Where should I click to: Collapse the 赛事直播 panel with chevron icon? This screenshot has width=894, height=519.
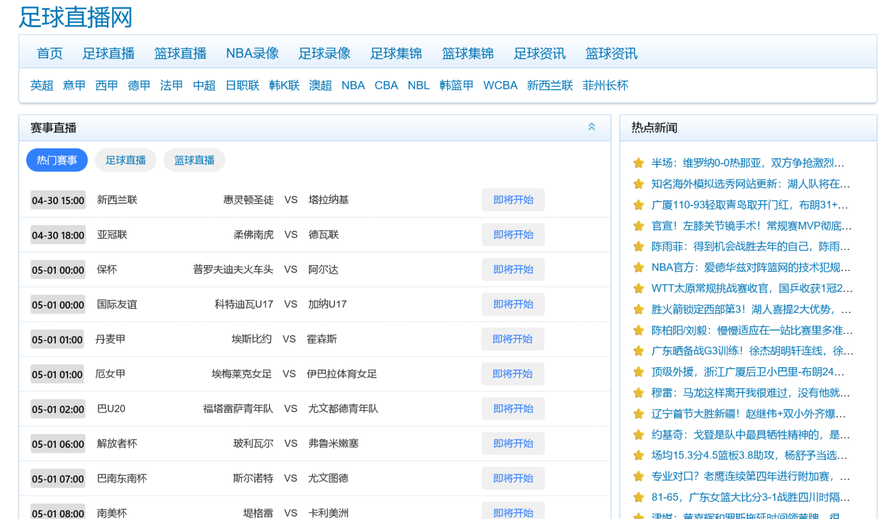click(591, 127)
